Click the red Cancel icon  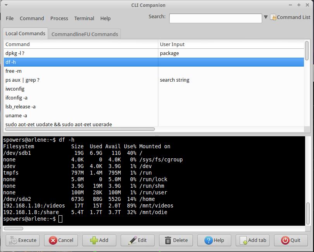click(53, 240)
